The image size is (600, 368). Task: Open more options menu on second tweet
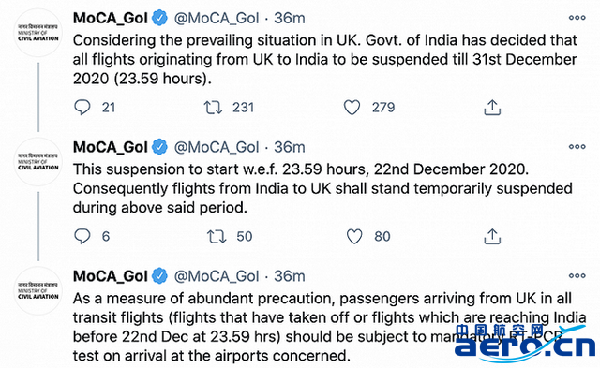click(x=577, y=147)
